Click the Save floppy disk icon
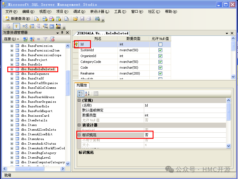The height and width of the screenshot is (179, 238). coord(82,19)
